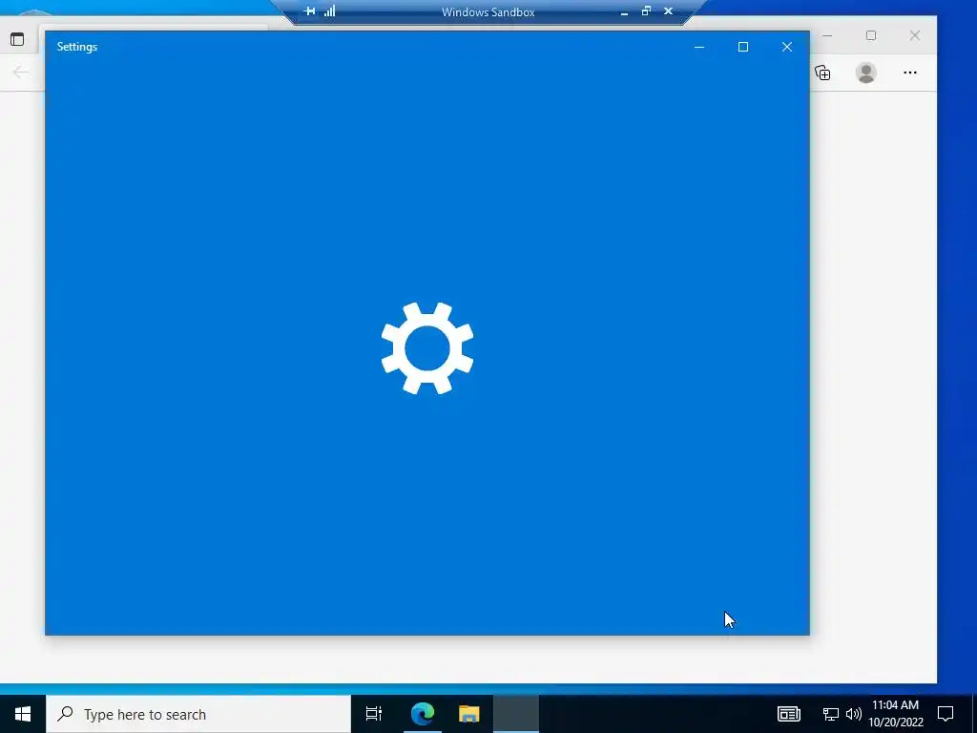Open Task View on the taskbar
Screen dimensions: 977x733
(x=374, y=714)
